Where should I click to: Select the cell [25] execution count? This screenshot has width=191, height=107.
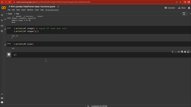(x=9, y=28)
